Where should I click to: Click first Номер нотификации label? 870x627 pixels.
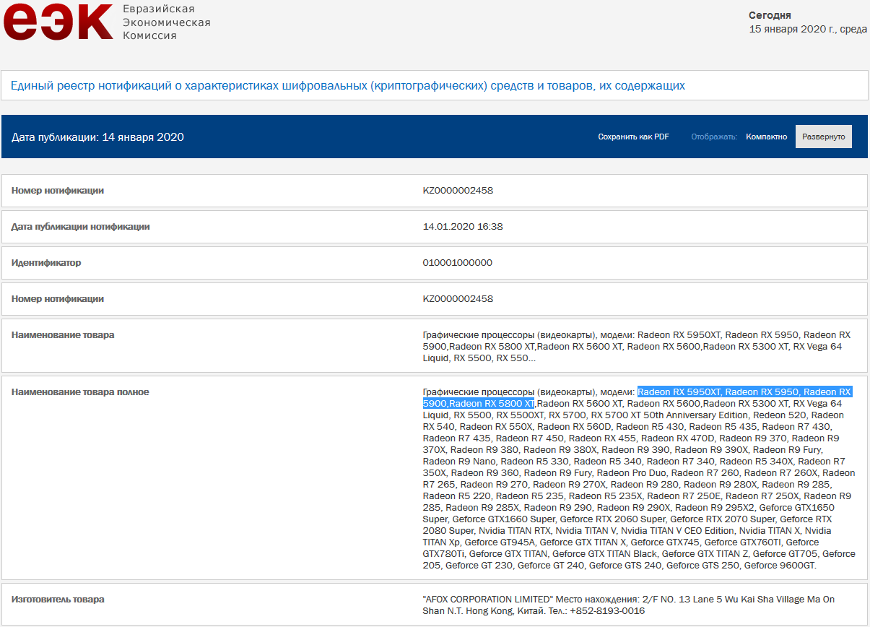tap(58, 191)
